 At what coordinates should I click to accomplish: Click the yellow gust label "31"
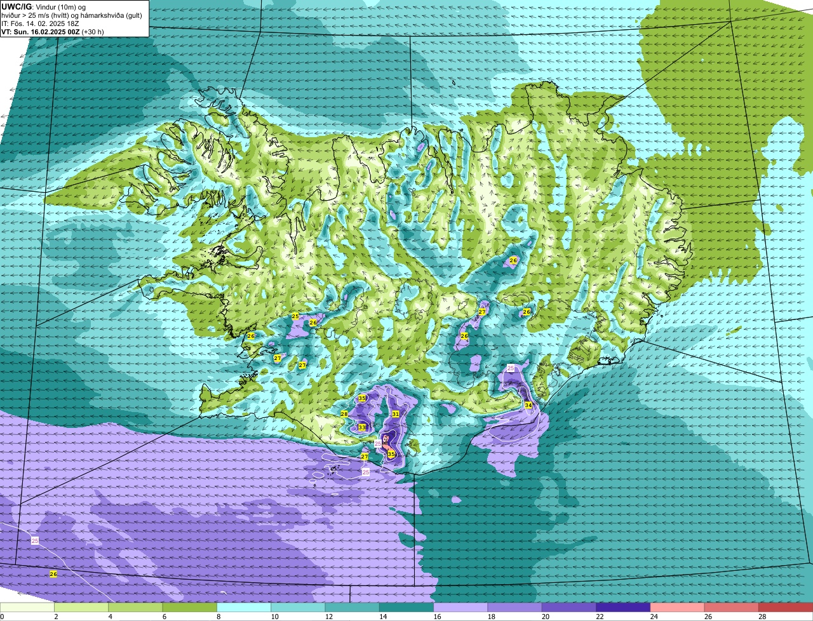pos(395,414)
